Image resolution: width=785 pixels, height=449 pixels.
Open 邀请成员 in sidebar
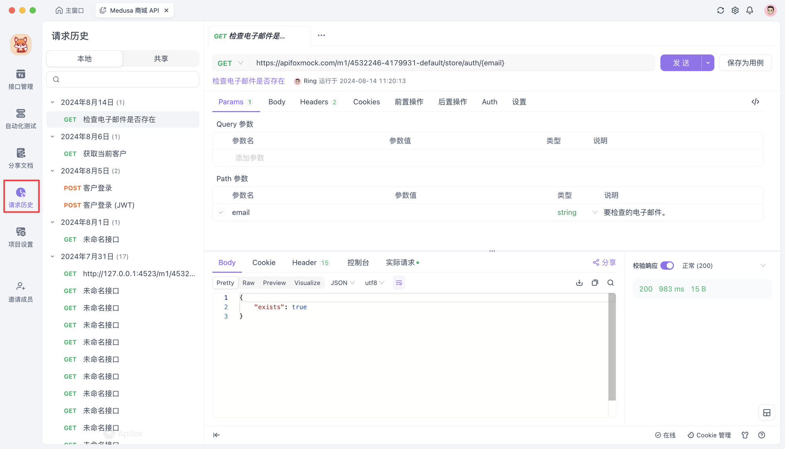(21, 292)
